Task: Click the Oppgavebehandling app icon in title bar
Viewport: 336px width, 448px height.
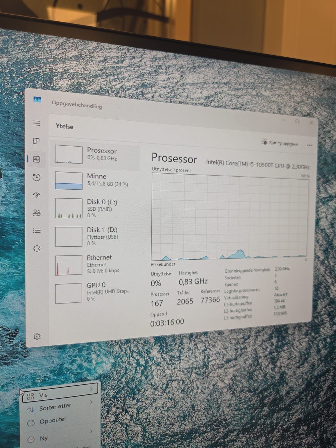Action: 37,100
